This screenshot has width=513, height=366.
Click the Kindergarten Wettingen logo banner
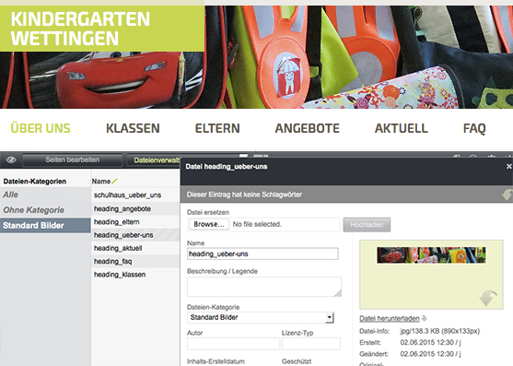tap(102, 29)
